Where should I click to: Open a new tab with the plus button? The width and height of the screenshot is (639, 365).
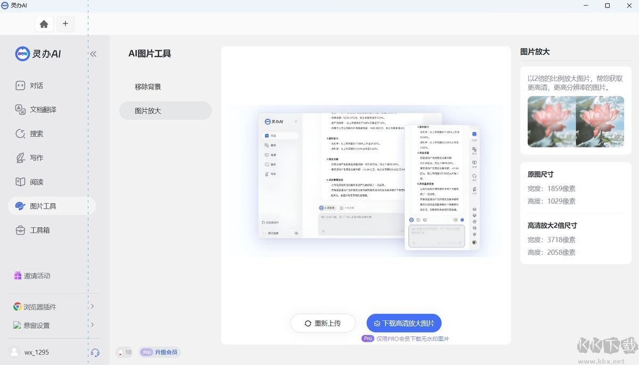(65, 23)
